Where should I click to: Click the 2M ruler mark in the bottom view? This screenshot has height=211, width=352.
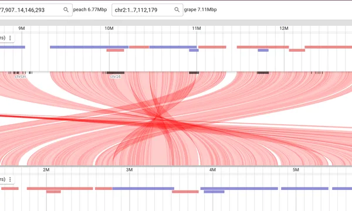click(x=46, y=170)
